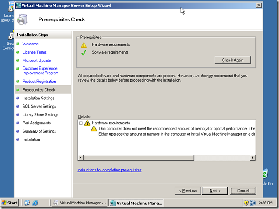Go back with the Previous button
The image size is (279, 209).
pyautogui.click(x=188, y=191)
